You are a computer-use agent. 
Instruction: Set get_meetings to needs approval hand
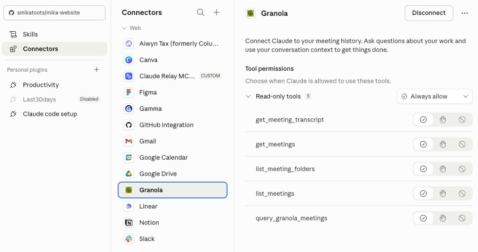pos(443,144)
